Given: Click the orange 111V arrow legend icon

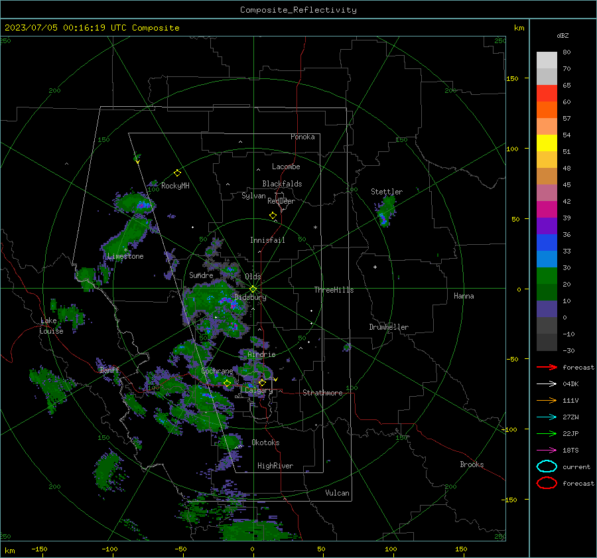Looking at the screenshot, I should click(x=547, y=400).
